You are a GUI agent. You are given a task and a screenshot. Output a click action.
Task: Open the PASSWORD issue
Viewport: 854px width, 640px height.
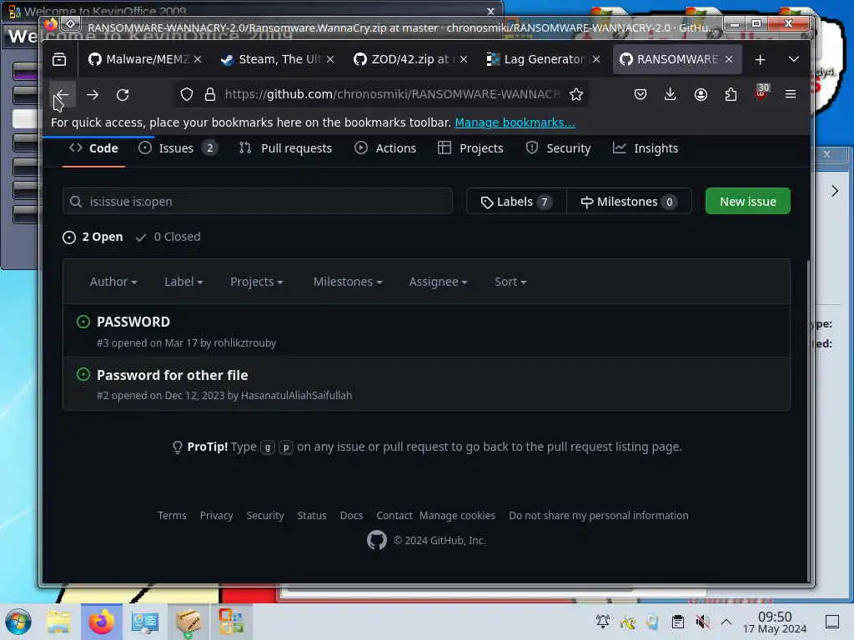(x=133, y=322)
